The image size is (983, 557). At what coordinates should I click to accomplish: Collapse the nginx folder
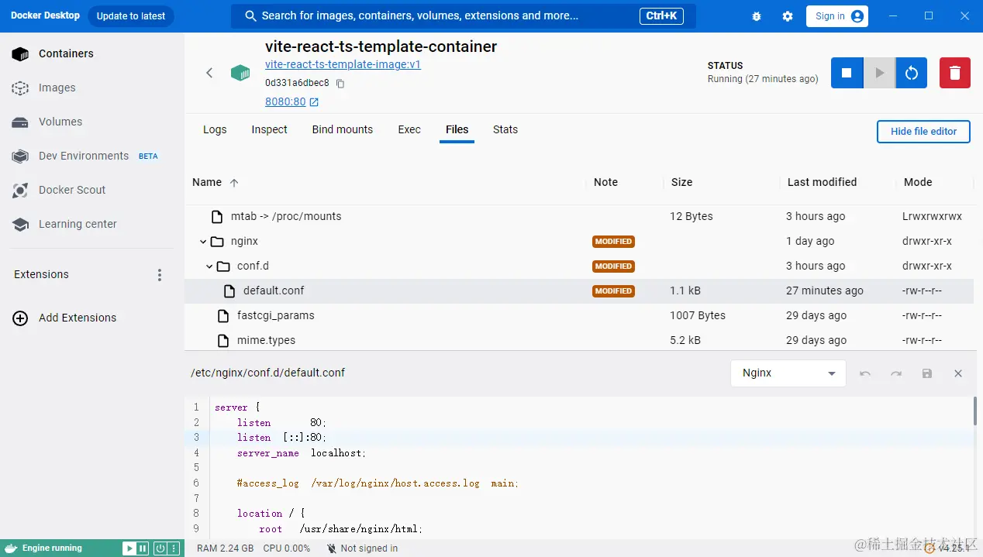pos(203,242)
